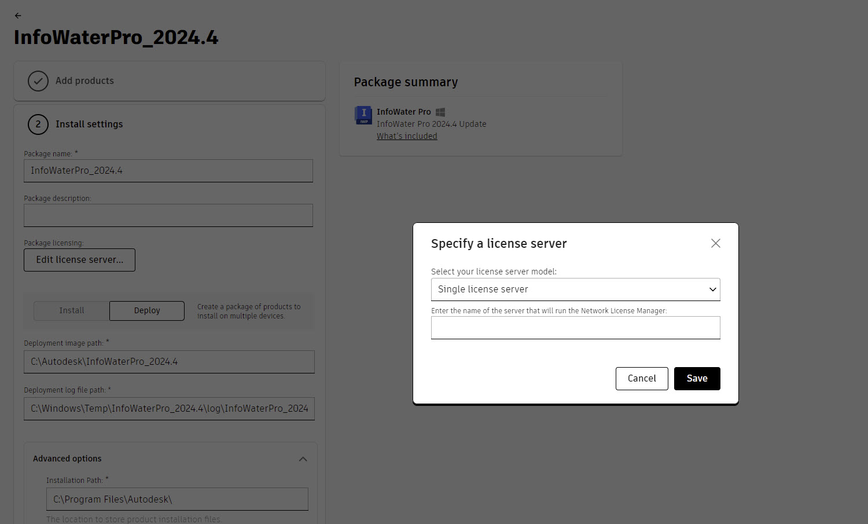Screen dimensions: 868x524
Task: Click the InfoWater Pro product icon
Action: (x=363, y=116)
